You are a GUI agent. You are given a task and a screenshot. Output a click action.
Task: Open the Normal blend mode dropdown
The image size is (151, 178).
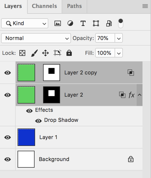[36, 38]
